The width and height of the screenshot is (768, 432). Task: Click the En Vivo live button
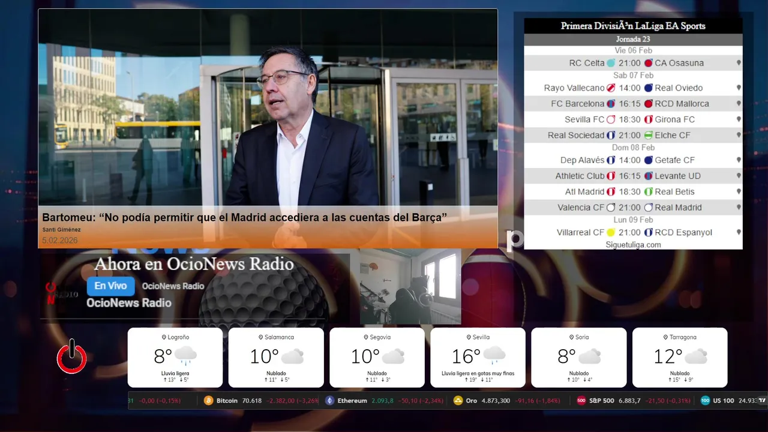click(x=110, y=286)
